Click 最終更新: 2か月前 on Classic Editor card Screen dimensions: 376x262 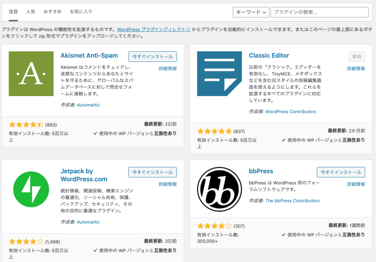tap(346, 131)
